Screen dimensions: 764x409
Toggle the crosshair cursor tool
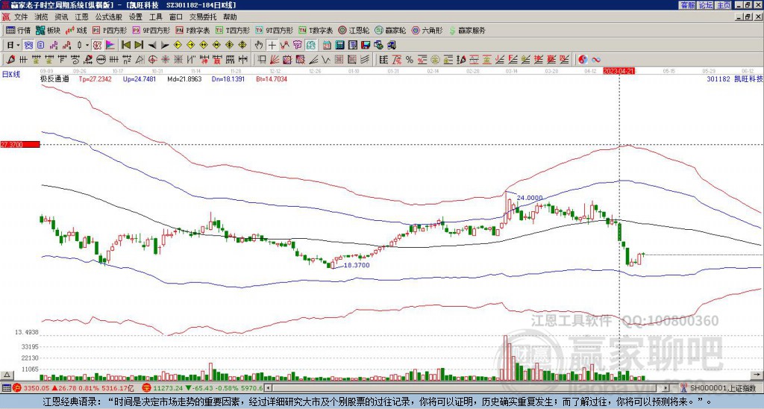(272, 46)
